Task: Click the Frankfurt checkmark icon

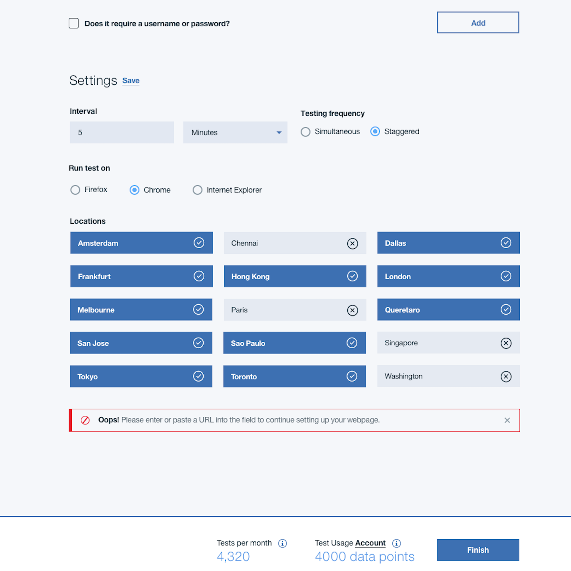Action: click(199, 276)
